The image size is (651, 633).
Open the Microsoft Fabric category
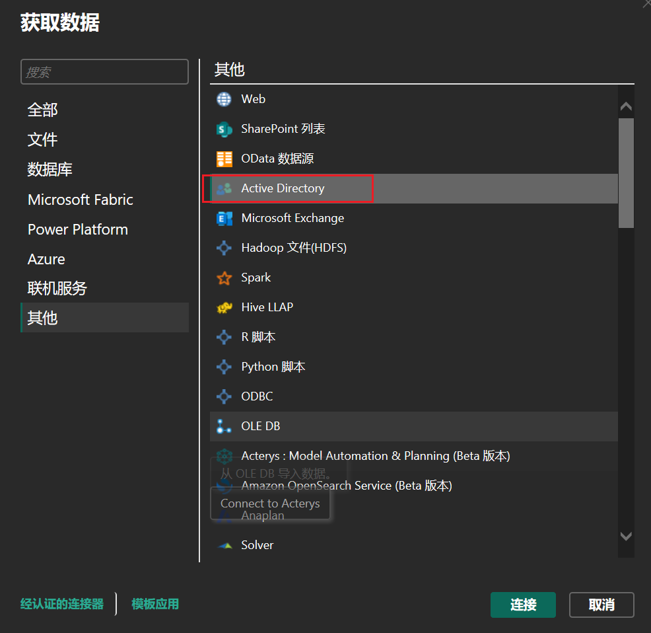click(104, 200)
